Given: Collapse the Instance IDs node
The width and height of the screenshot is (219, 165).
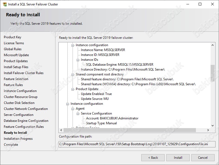Looking at the screenshot, I should tap(78, 60).
